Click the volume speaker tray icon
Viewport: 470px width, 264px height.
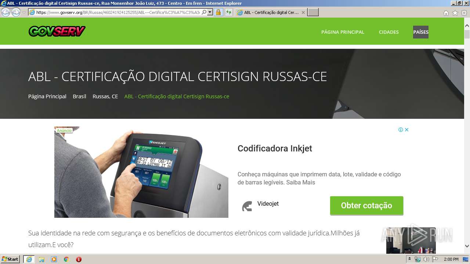click(x=426, y=259)
